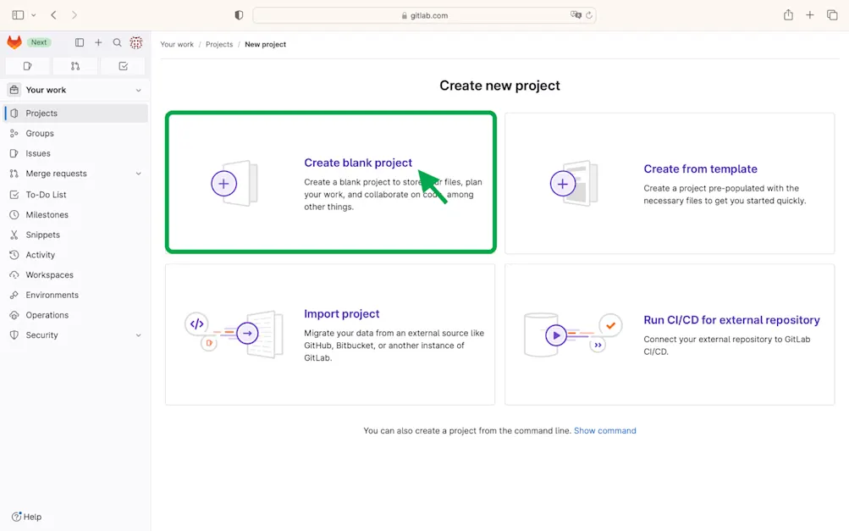The height and width of the screenshot is (531, 849).
Task: Click the Show command link
Action: click(x=604, y=430)
